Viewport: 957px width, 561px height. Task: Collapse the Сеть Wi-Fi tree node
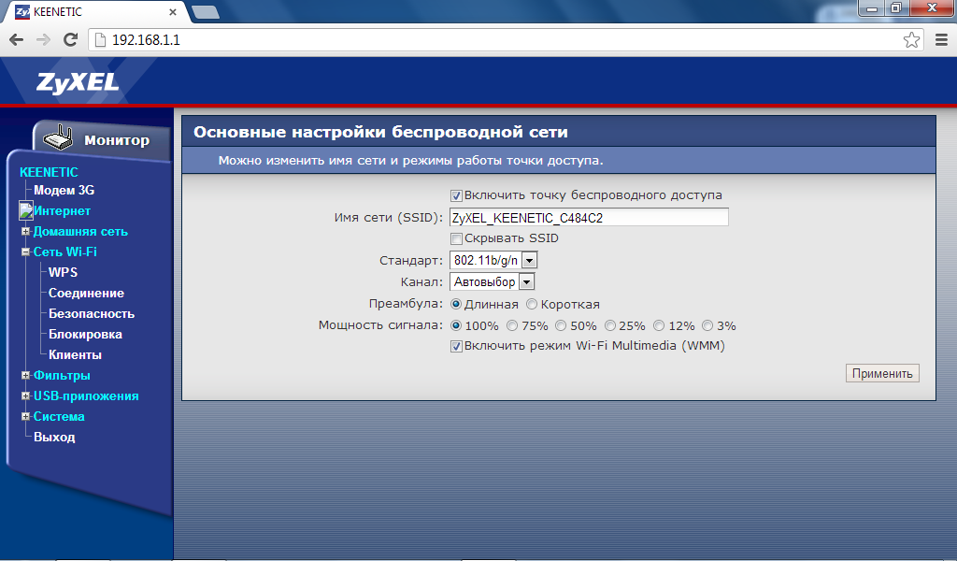click(25, 252)
